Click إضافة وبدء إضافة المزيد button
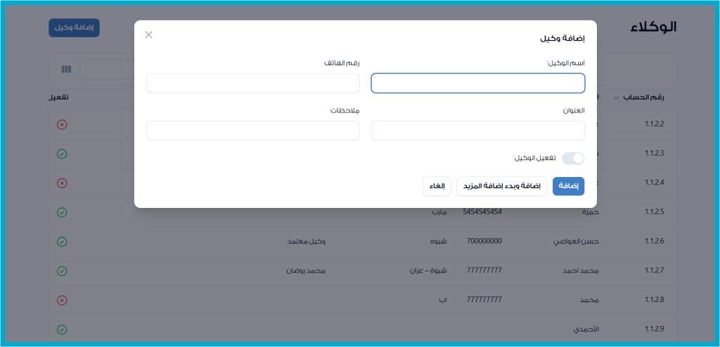This screenshot has width=720, height=347. tap(501, 186)
